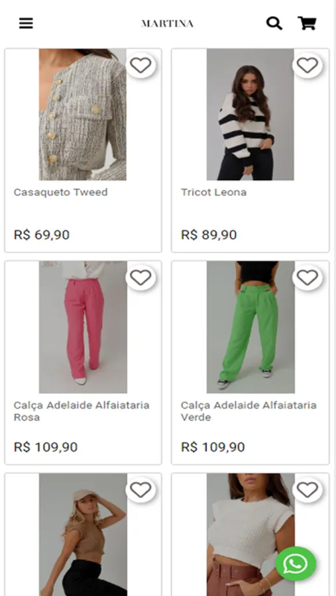Open Calça Adelaide Alfaiataria Verde title
Viewport: 336px width, 596px height.
tap(249, 411)
